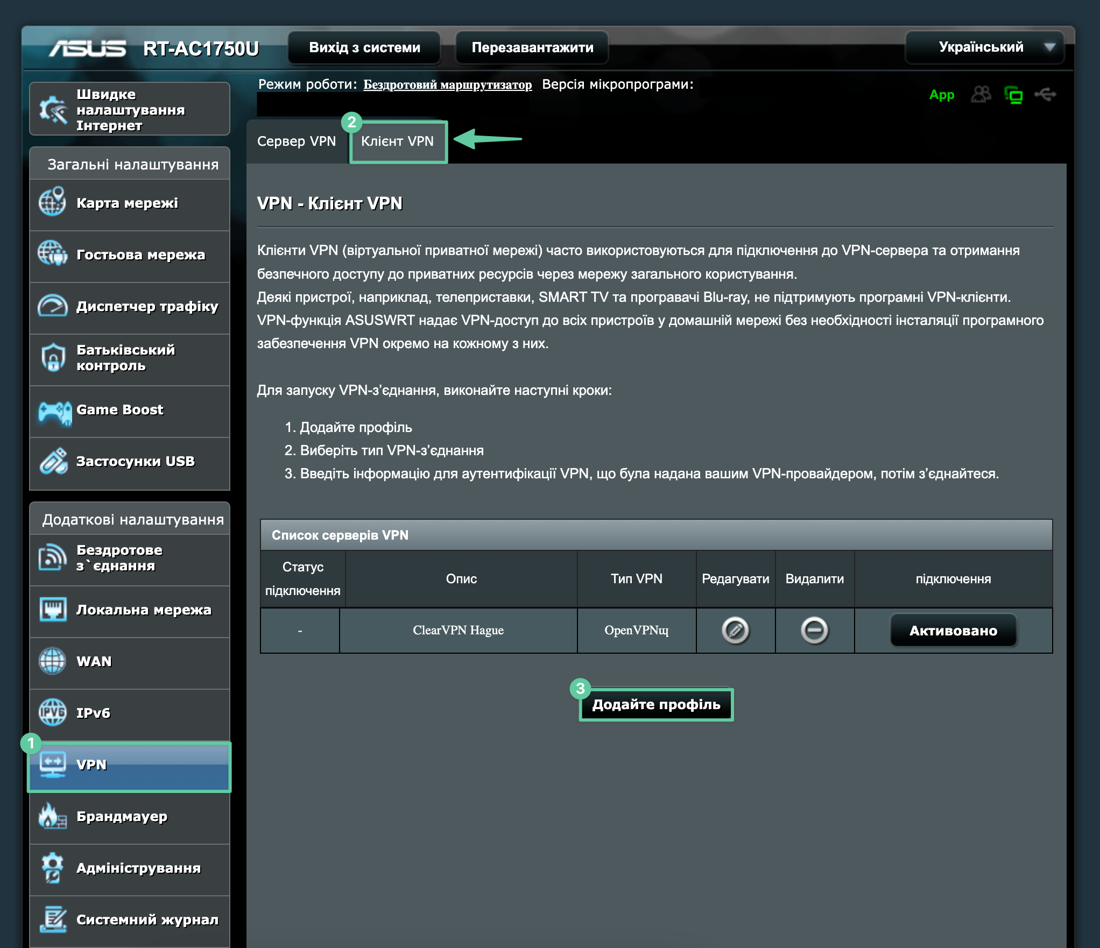Click the ASUS logo

87,48
